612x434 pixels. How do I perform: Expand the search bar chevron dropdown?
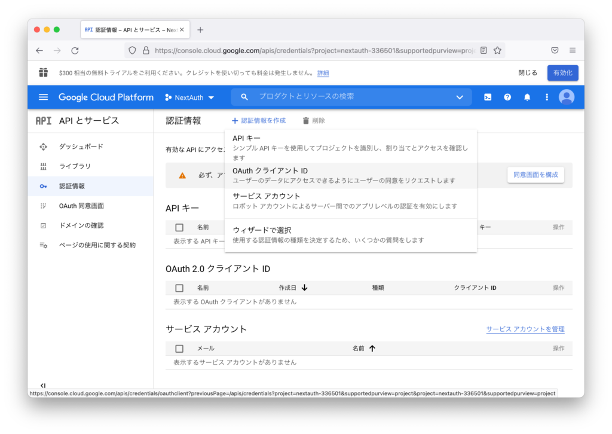point(460,96)
